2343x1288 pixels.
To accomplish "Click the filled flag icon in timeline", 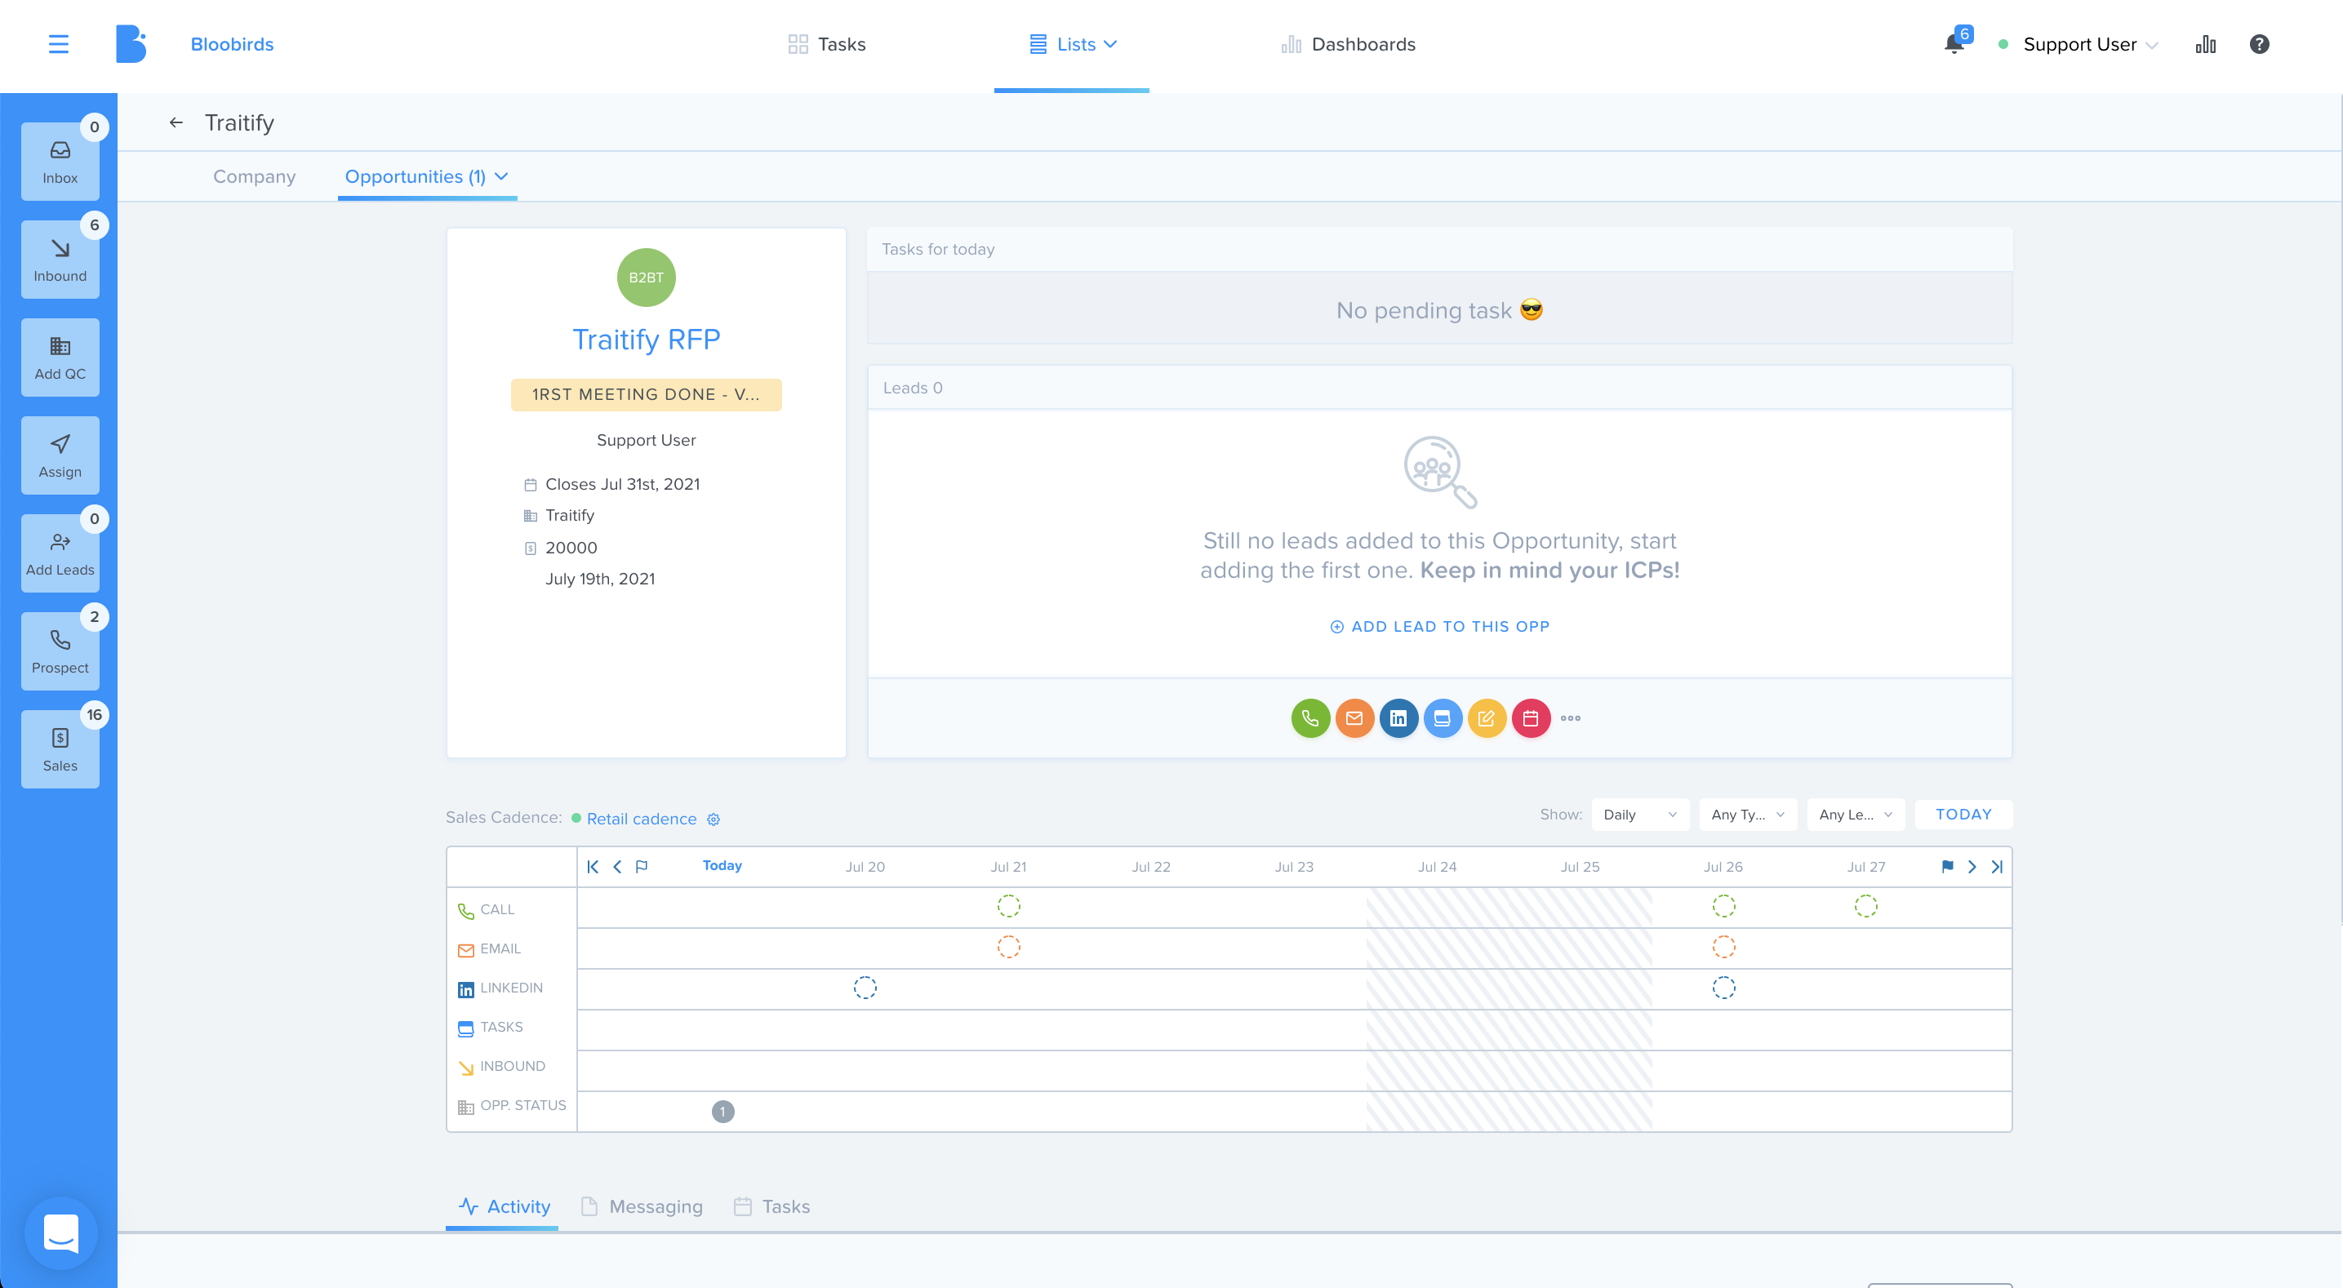I will (1947, 866).
